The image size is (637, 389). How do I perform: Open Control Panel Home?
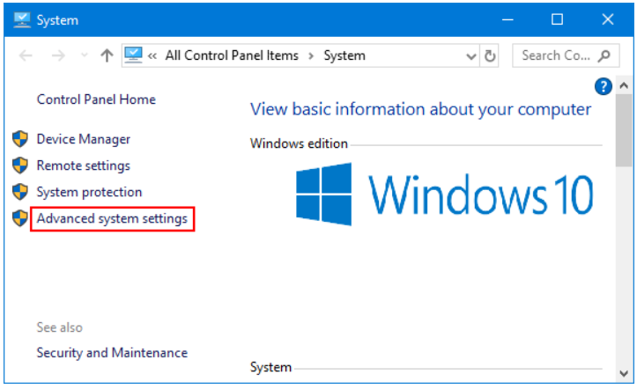(96, 99)
